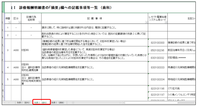The width and height of the screenshot is (197, 107).
Task: Select the cell 請求に際して、特に説明が必要と判断される内容
Action: coord(94,28)
